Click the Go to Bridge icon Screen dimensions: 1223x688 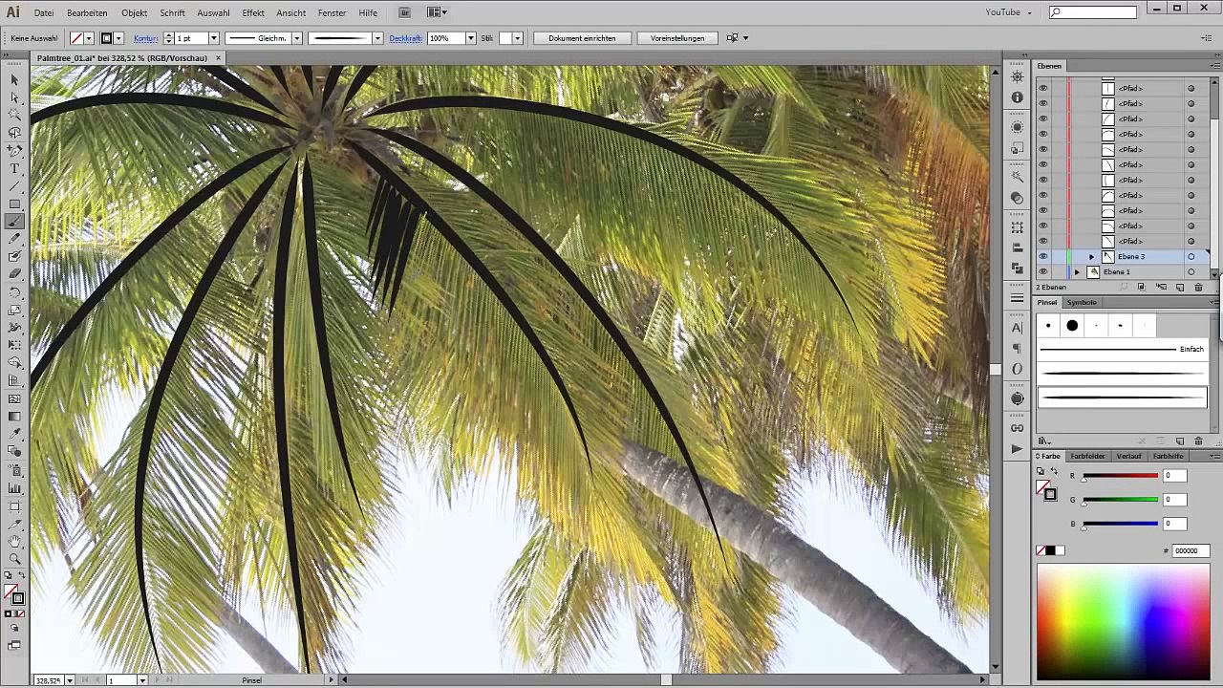[405, 12]
